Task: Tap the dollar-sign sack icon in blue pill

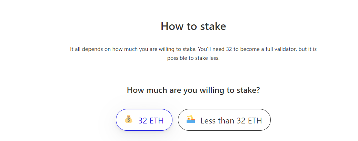Action: (129, 119)
